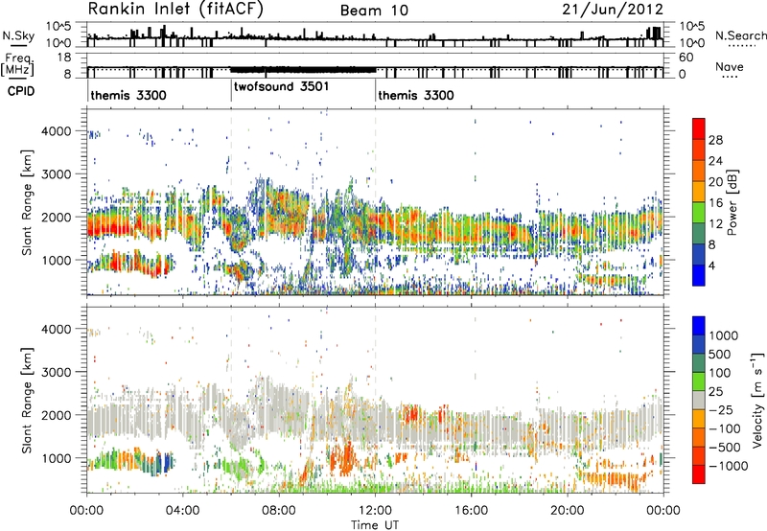Click the 'Time UT' axis label
Image resolution: width=767 pixels, height=531 pixels.
(x=375, y=525)
